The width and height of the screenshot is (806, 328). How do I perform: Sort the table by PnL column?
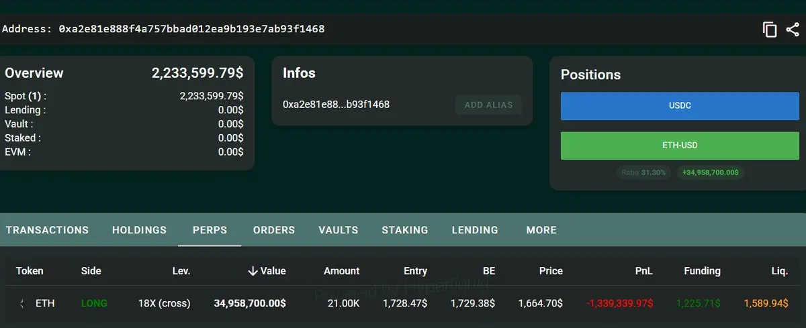[x=645, y=271]
